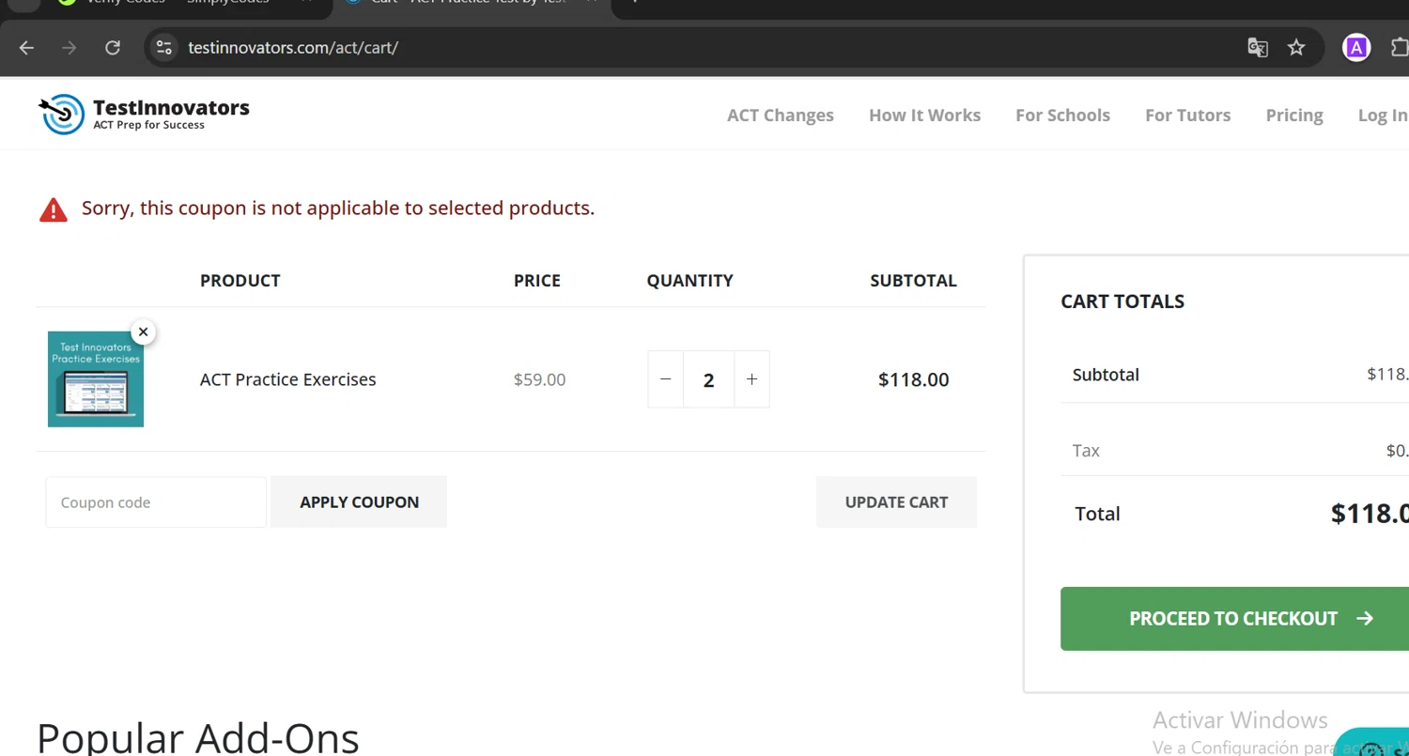Viewport: 1409px width, 756px height.
Task: Increase quantity with plus button
Action: pyautogui.click(x=751, y=379)
